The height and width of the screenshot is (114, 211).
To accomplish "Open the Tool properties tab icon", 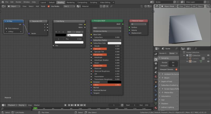I will pos(156,54).
